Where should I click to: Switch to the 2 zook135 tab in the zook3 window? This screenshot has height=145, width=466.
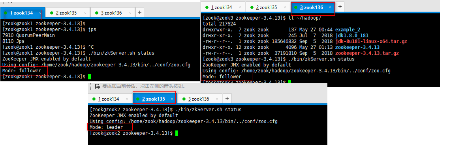tap(267, 7)
